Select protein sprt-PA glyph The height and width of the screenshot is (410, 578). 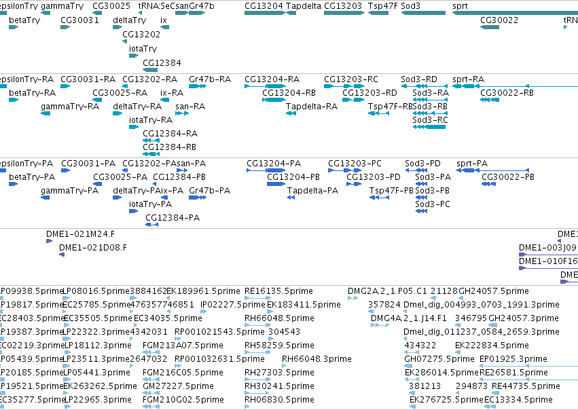point(492,170)
